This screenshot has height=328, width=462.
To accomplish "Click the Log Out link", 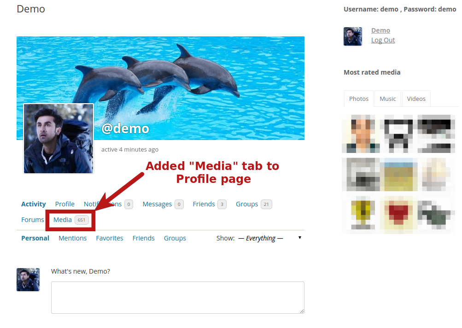I will click(x=383, y=40).
